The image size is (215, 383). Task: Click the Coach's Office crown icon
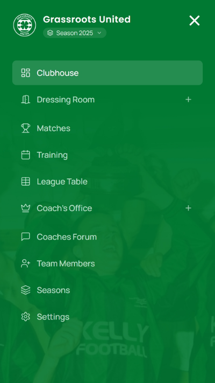pos(26,208)
